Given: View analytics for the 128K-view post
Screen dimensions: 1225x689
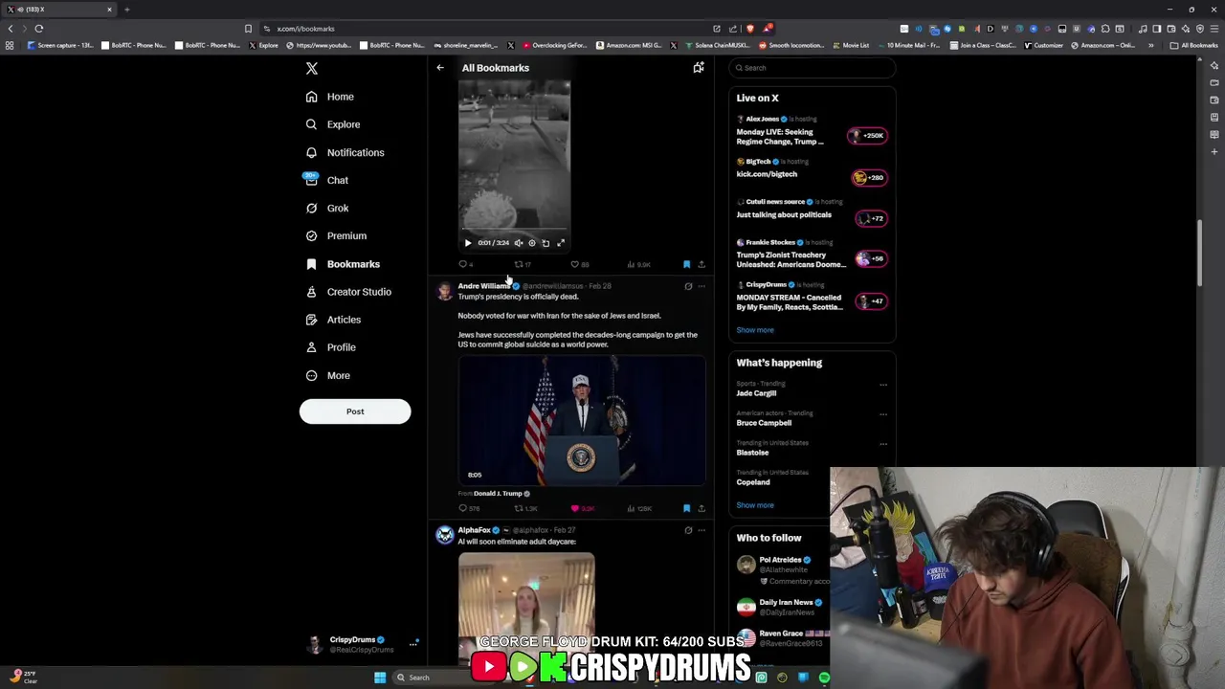Looking at the screenshot, I should click(x=638, y=508).
